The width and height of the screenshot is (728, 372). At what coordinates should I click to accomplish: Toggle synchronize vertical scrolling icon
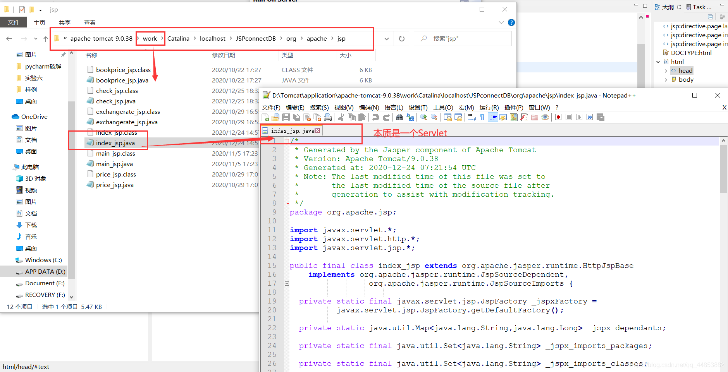pyautogui.click(x=447, y=117)
